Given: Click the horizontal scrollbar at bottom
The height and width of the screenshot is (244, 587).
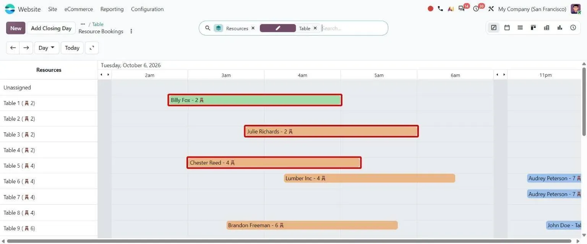Looking at the screenshot, I should pyautogui.click(x=289, y=241).
